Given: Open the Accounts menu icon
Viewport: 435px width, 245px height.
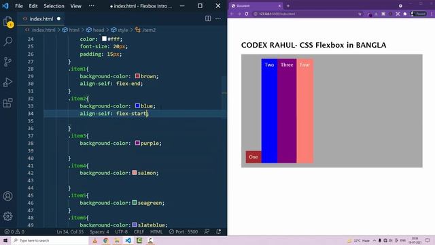Looking at the screenshot, I should 7,196.
